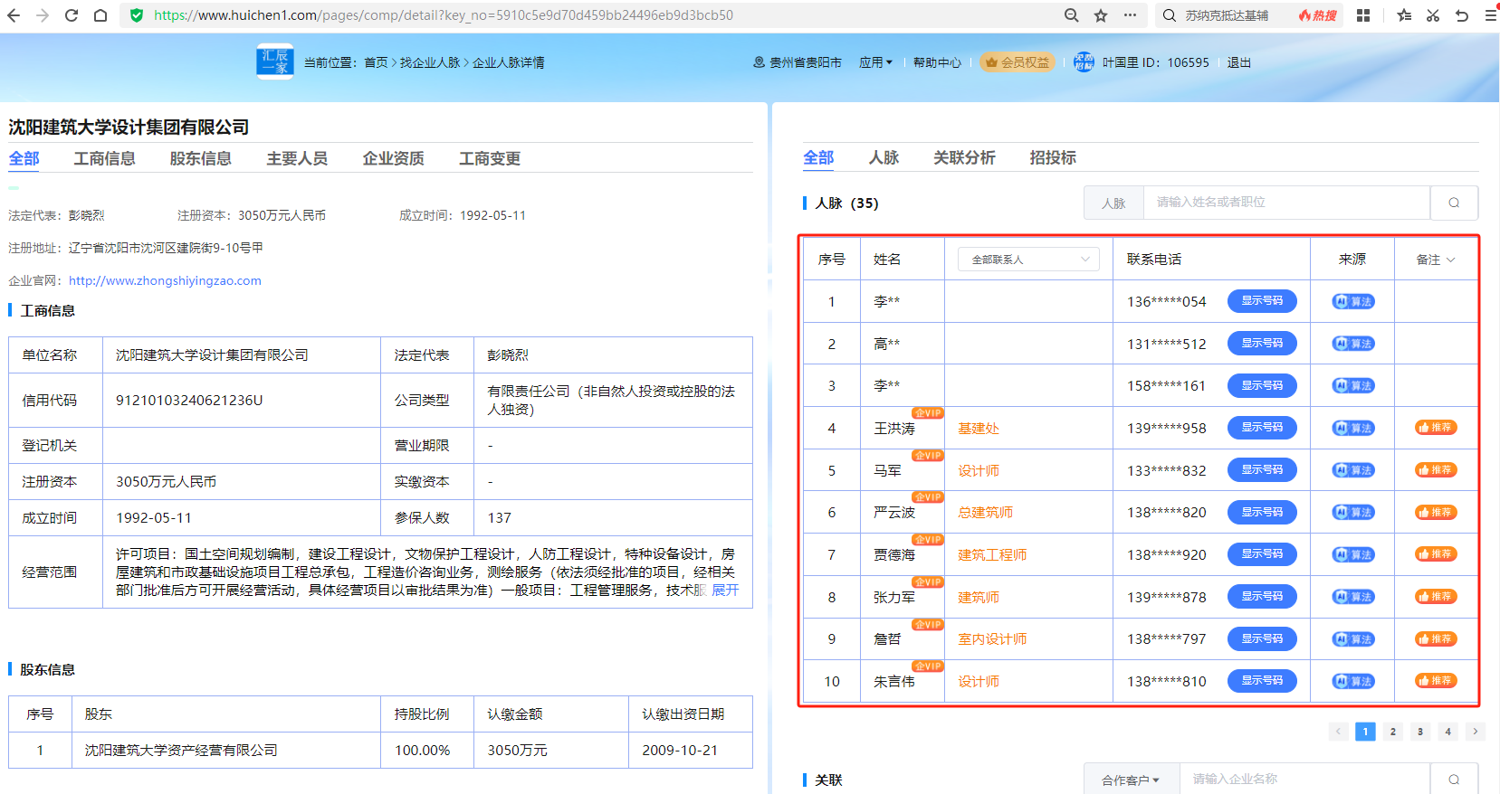Open the 关联分析 tab
1500x794 pixels.
point(964,157)
